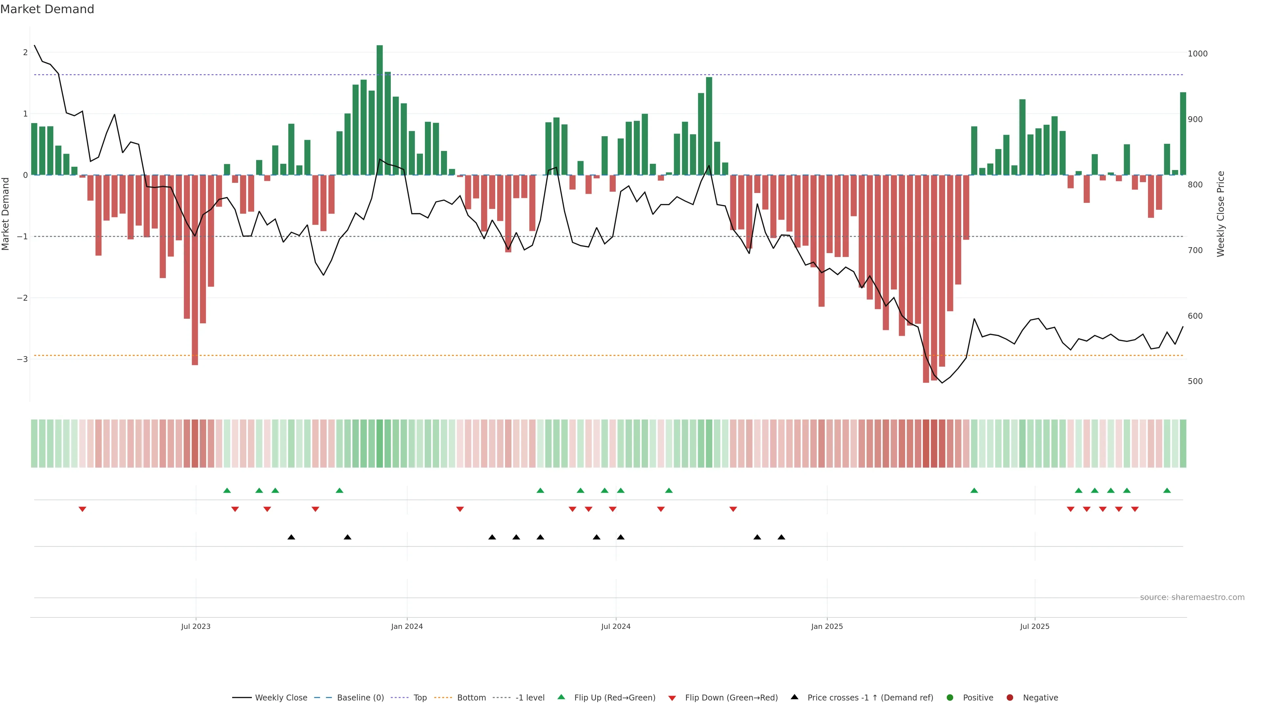
Task: Toggle the Top dotted line legend entry
Action: [x=420, y=697]
